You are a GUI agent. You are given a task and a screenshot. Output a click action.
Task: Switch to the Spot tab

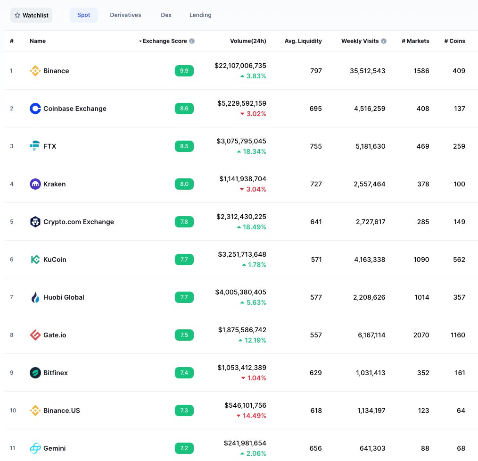coord(83,15)
